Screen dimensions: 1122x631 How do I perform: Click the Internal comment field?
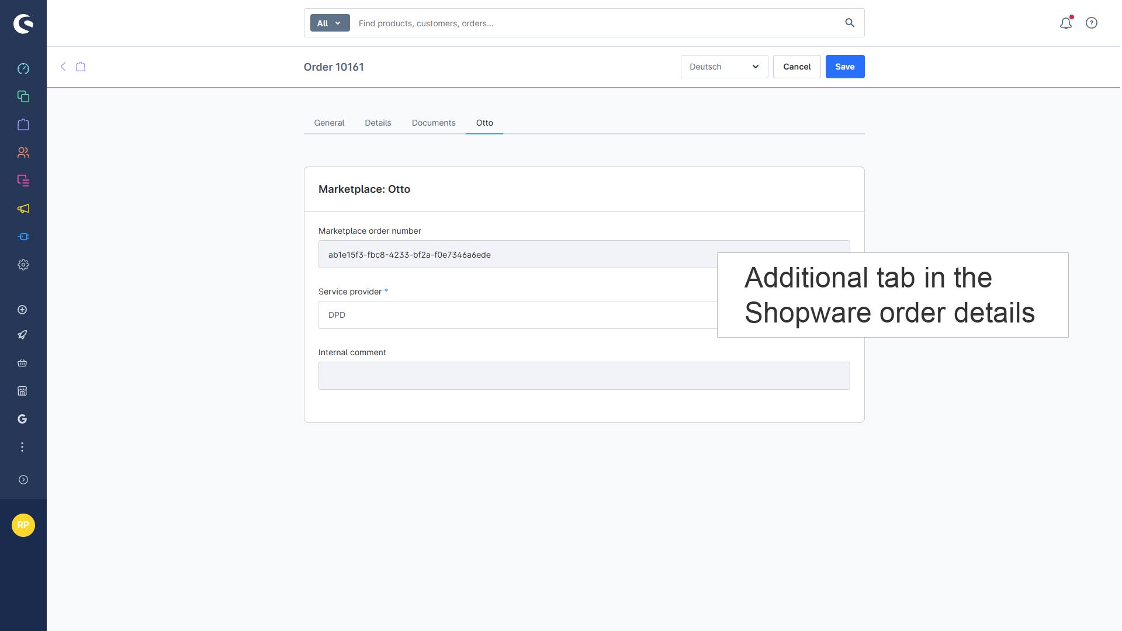tap(584, 376)
